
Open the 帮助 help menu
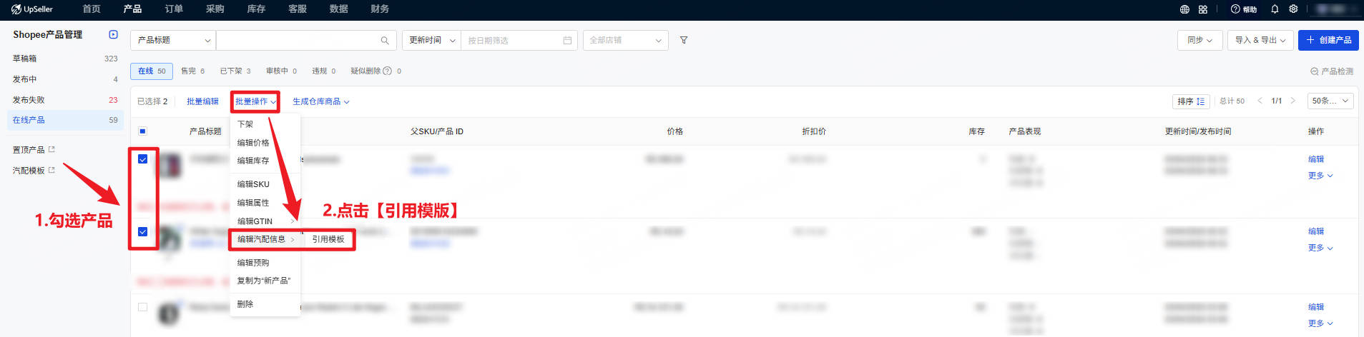(x=1244, y=9)
